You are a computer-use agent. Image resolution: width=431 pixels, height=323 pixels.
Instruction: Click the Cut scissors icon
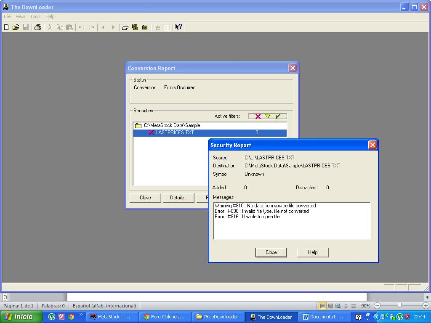[x=50, y=27]
